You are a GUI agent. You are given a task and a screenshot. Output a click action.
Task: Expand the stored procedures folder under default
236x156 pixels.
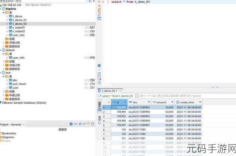[x=4, y=65]
